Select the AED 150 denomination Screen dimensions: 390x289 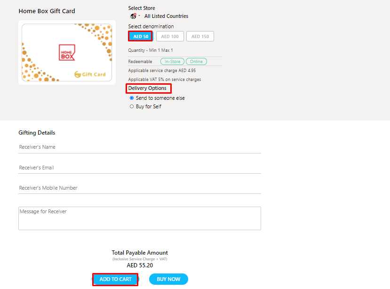(x=200, y=36)
